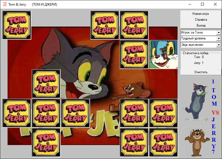Flip the upper-left card of the bottom-right block
The height and width of the screenshot is (159, 222).
pos(134,113)
